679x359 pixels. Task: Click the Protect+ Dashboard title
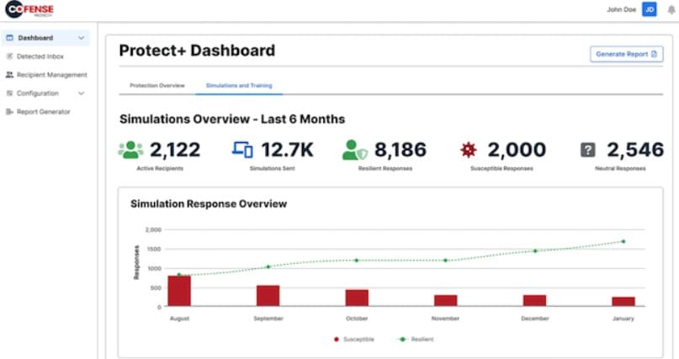tap(197, 50)
